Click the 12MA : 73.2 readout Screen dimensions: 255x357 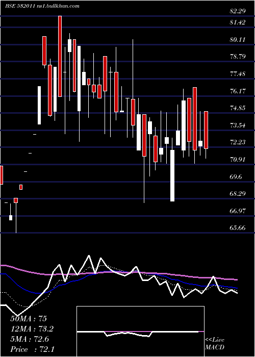coord(32,328)
